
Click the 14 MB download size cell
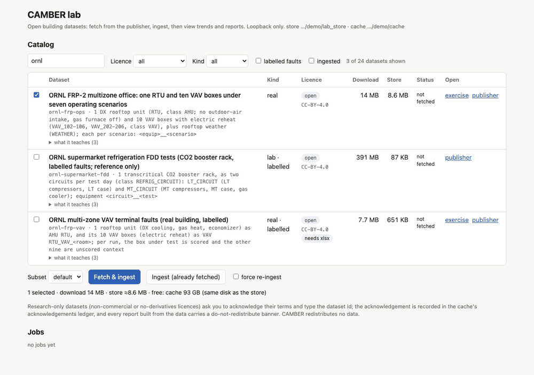[370, 95]
